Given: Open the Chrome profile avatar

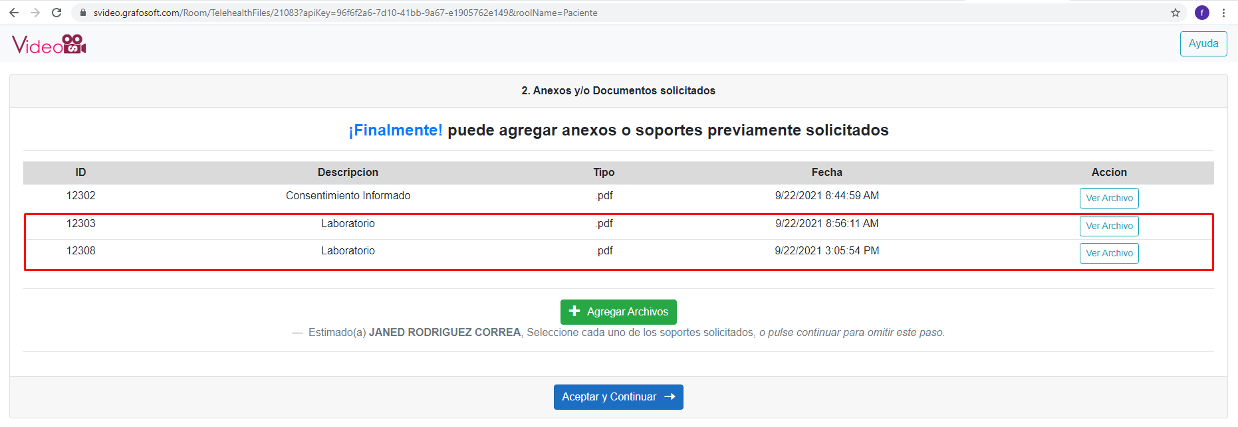Looking at the screenshot, I should 1202,13.
